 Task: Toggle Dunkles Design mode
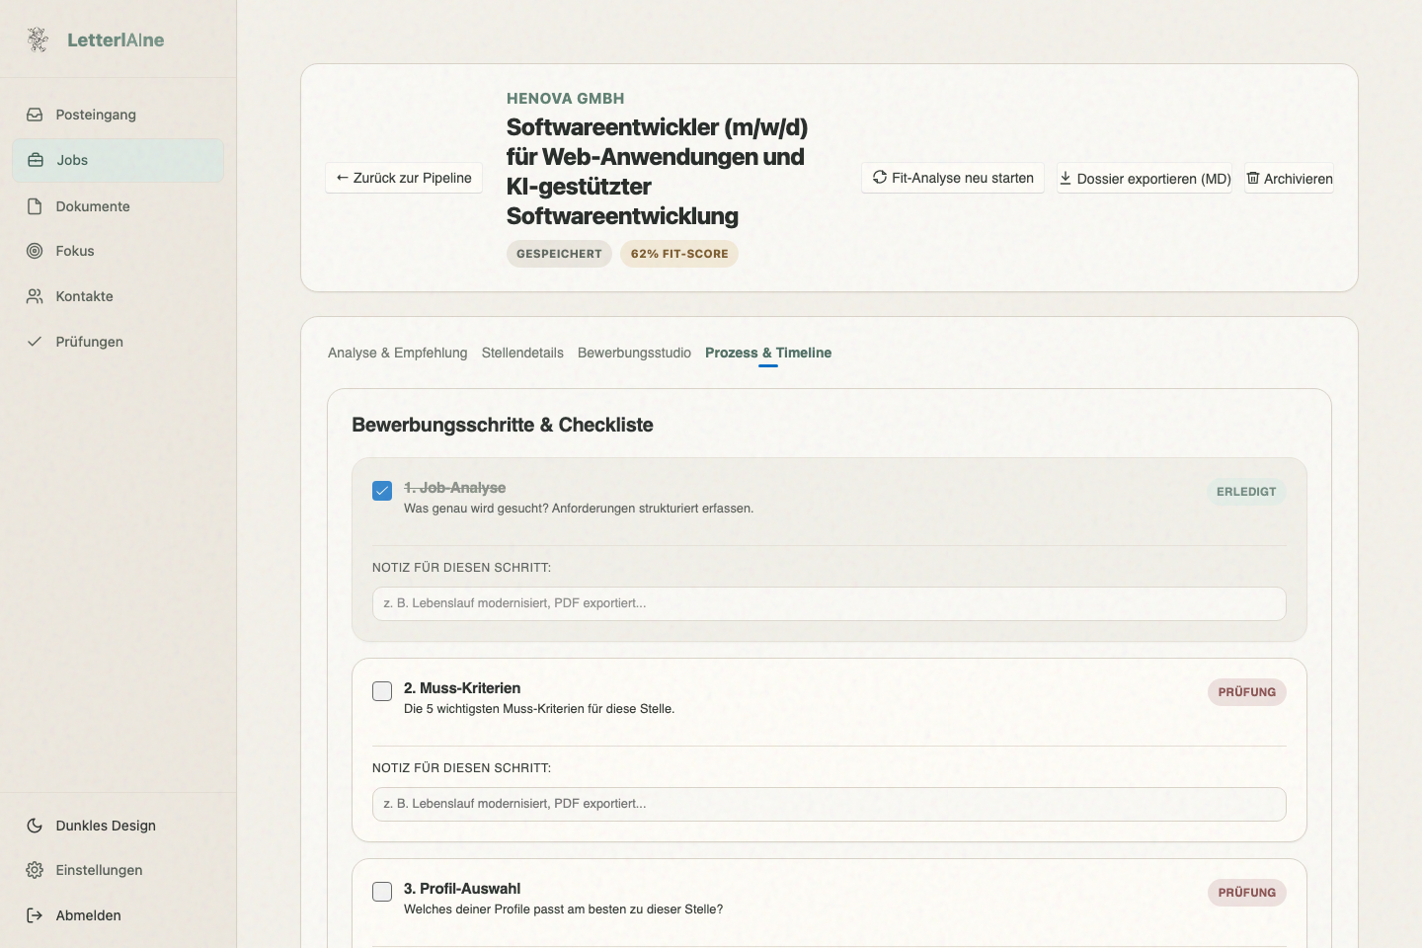(118, 826)
